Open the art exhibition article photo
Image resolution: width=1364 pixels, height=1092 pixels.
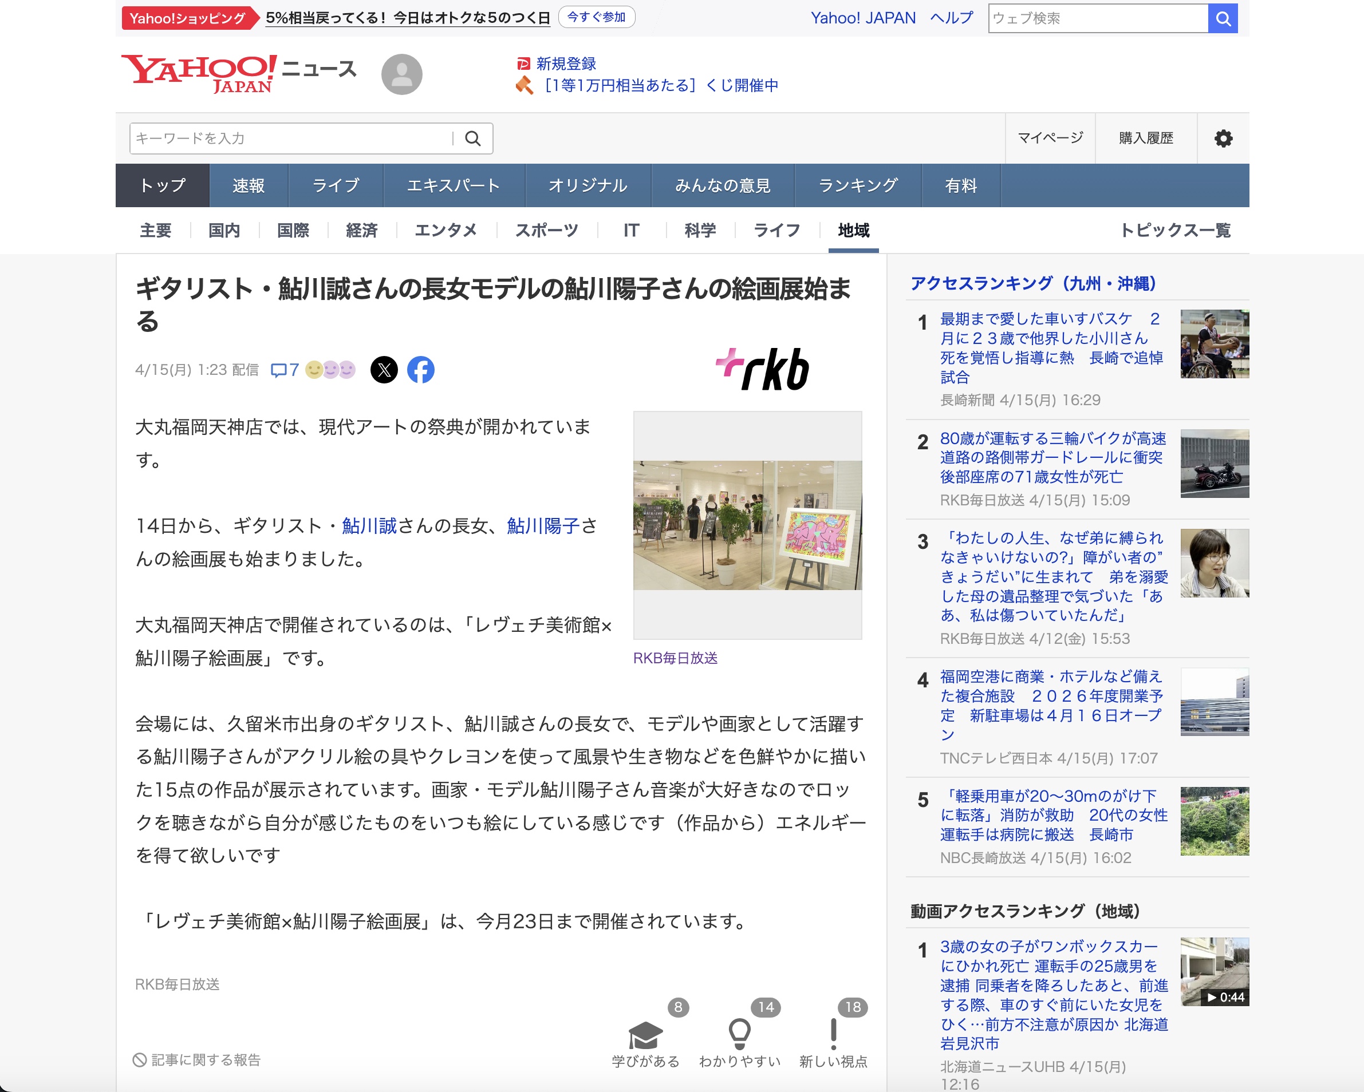pos(747,525)
